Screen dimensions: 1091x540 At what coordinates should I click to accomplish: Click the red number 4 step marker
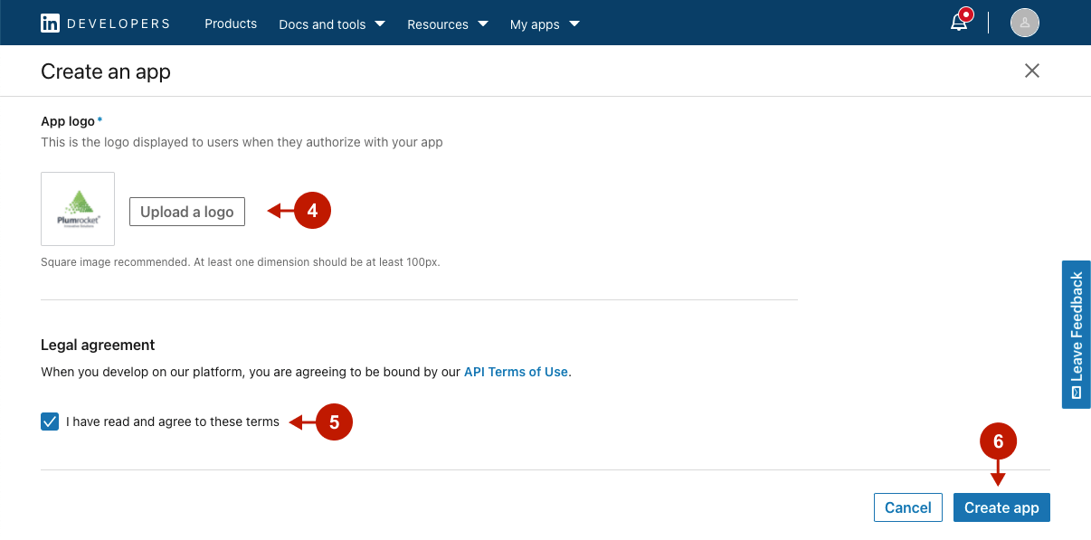coord(312,211)
